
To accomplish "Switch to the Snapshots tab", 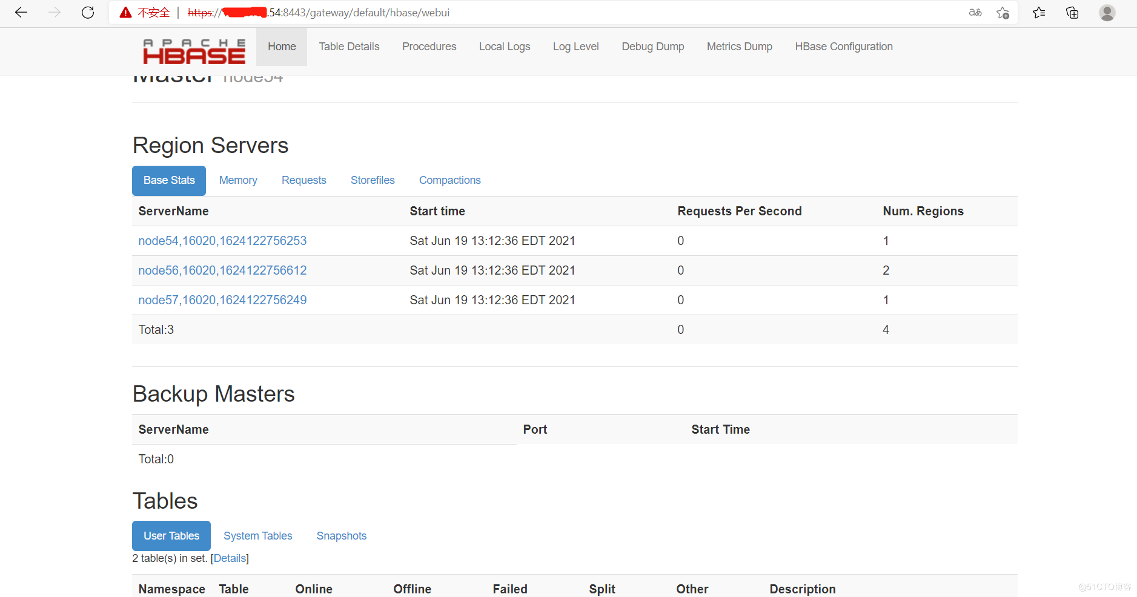I will [342, 536].
